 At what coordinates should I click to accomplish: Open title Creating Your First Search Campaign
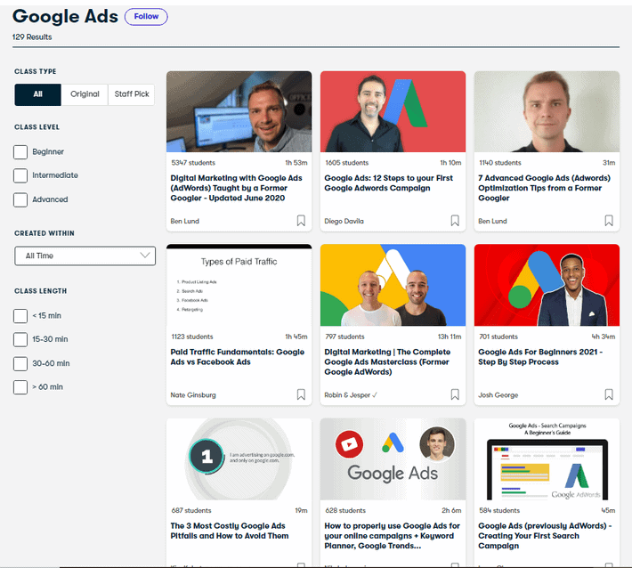point(545,536)
